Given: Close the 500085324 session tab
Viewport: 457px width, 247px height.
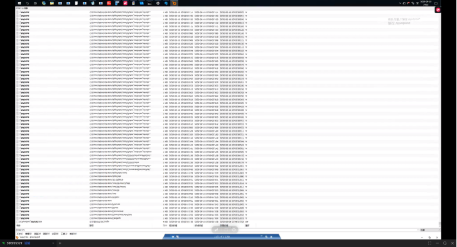Looking at the screenshot, I should click(53, 243).
